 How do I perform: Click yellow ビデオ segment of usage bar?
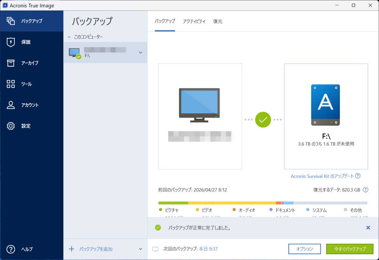(x=232, y=203)
